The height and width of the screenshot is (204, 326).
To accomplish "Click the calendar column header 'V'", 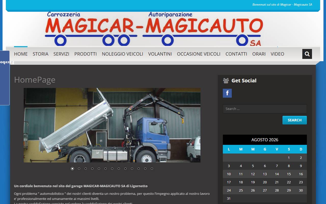I will 277,149.
